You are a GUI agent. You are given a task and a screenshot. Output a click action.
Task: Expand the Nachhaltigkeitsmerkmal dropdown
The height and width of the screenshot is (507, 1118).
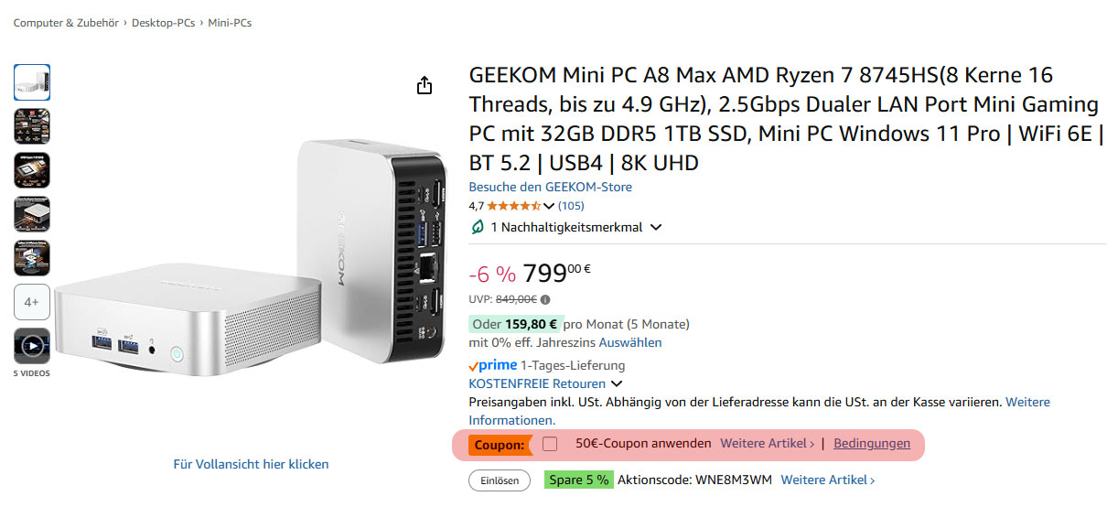(x=655, y=228)
